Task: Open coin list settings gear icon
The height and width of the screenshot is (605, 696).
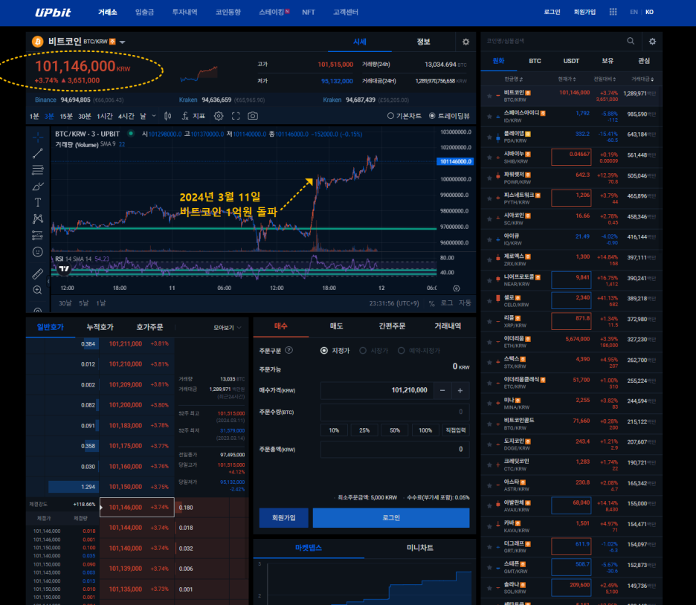Action: click(652, 42)
